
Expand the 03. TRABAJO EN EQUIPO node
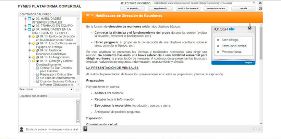(x=25, y=26)
